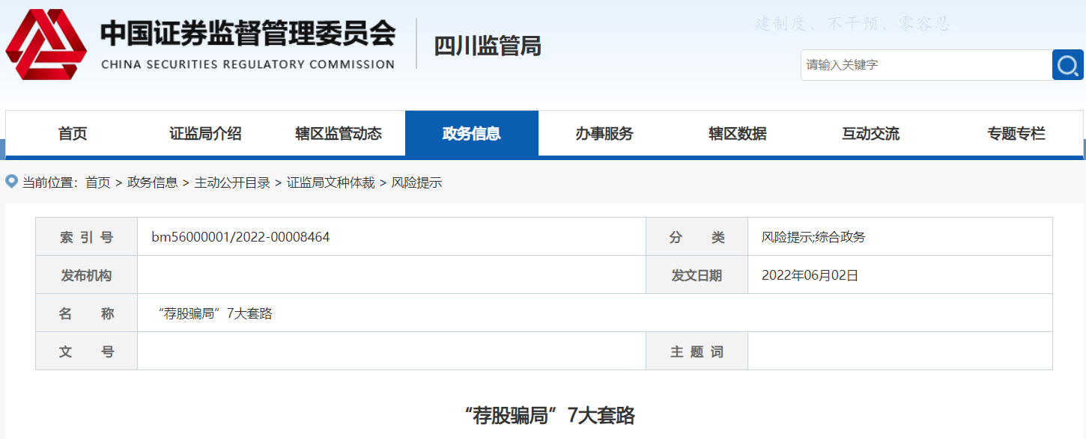Click the 发文日期 label cell

(x=697, y=275)
